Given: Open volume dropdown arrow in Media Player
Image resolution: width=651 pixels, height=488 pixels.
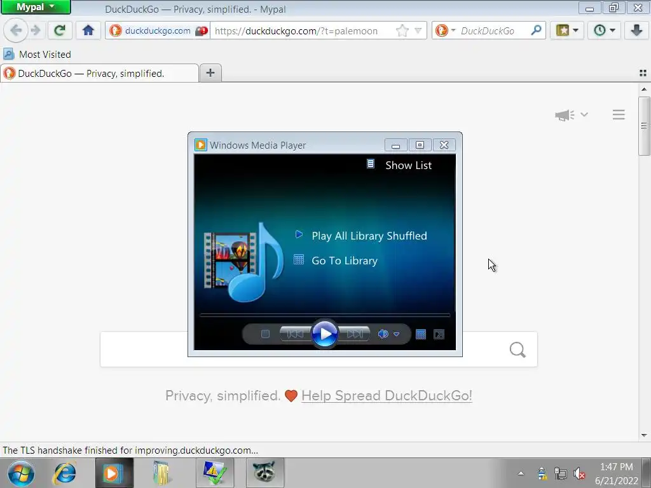Looking at the screenshot, I should point(397,334).
